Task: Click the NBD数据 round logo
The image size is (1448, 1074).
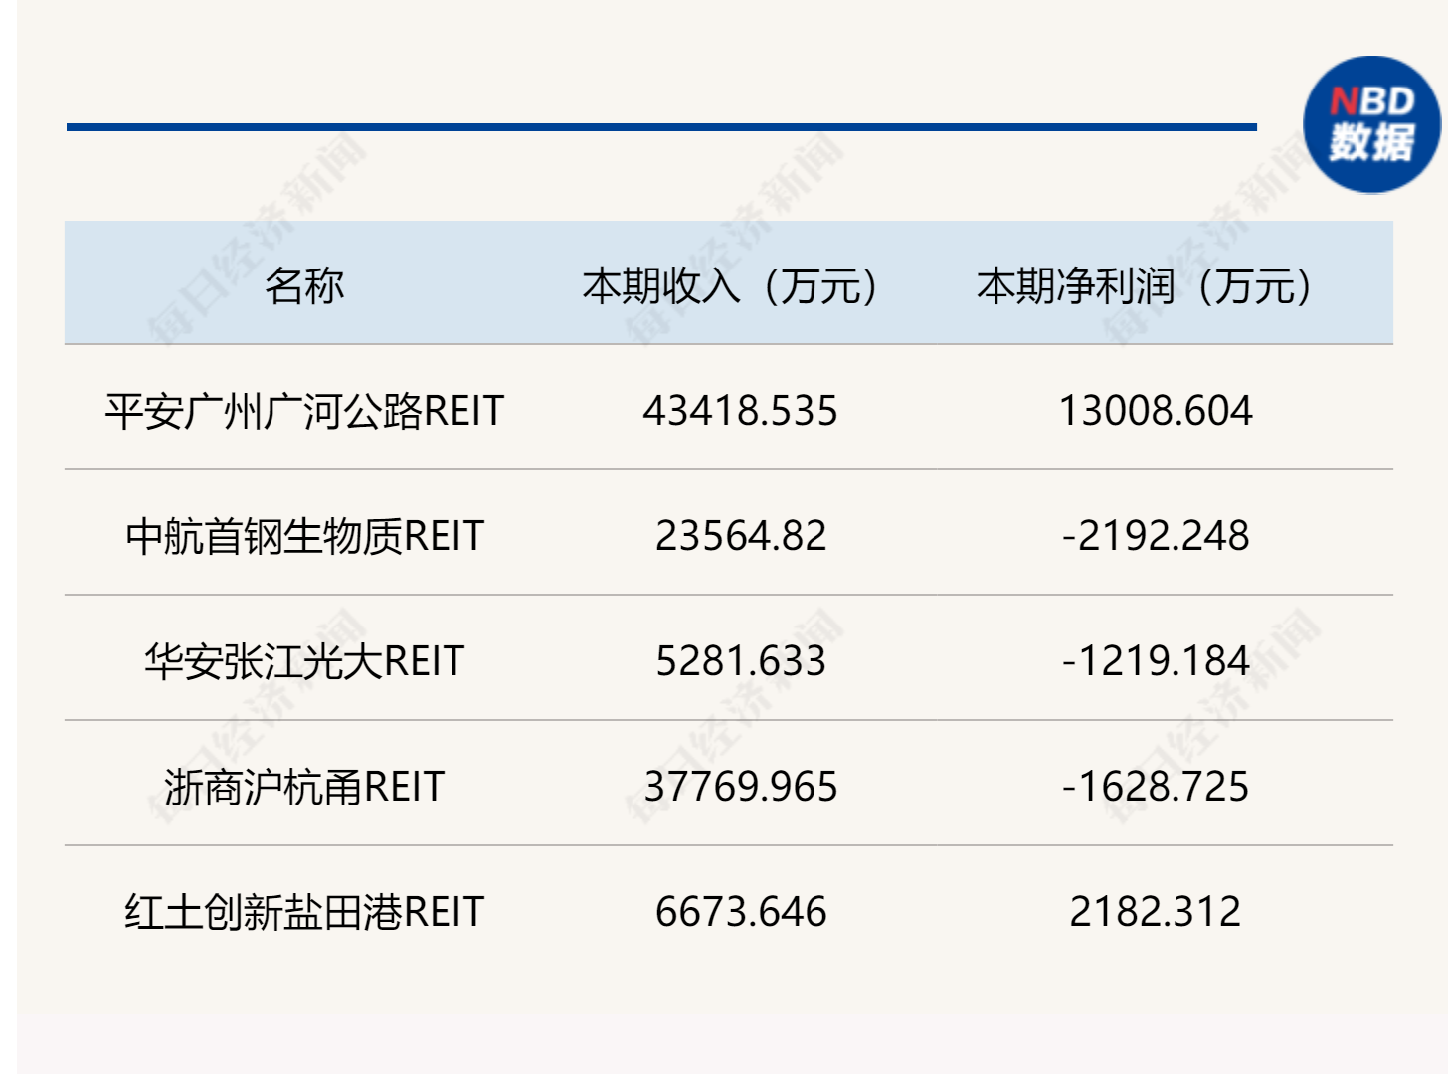Action: tap(1371, 124)
